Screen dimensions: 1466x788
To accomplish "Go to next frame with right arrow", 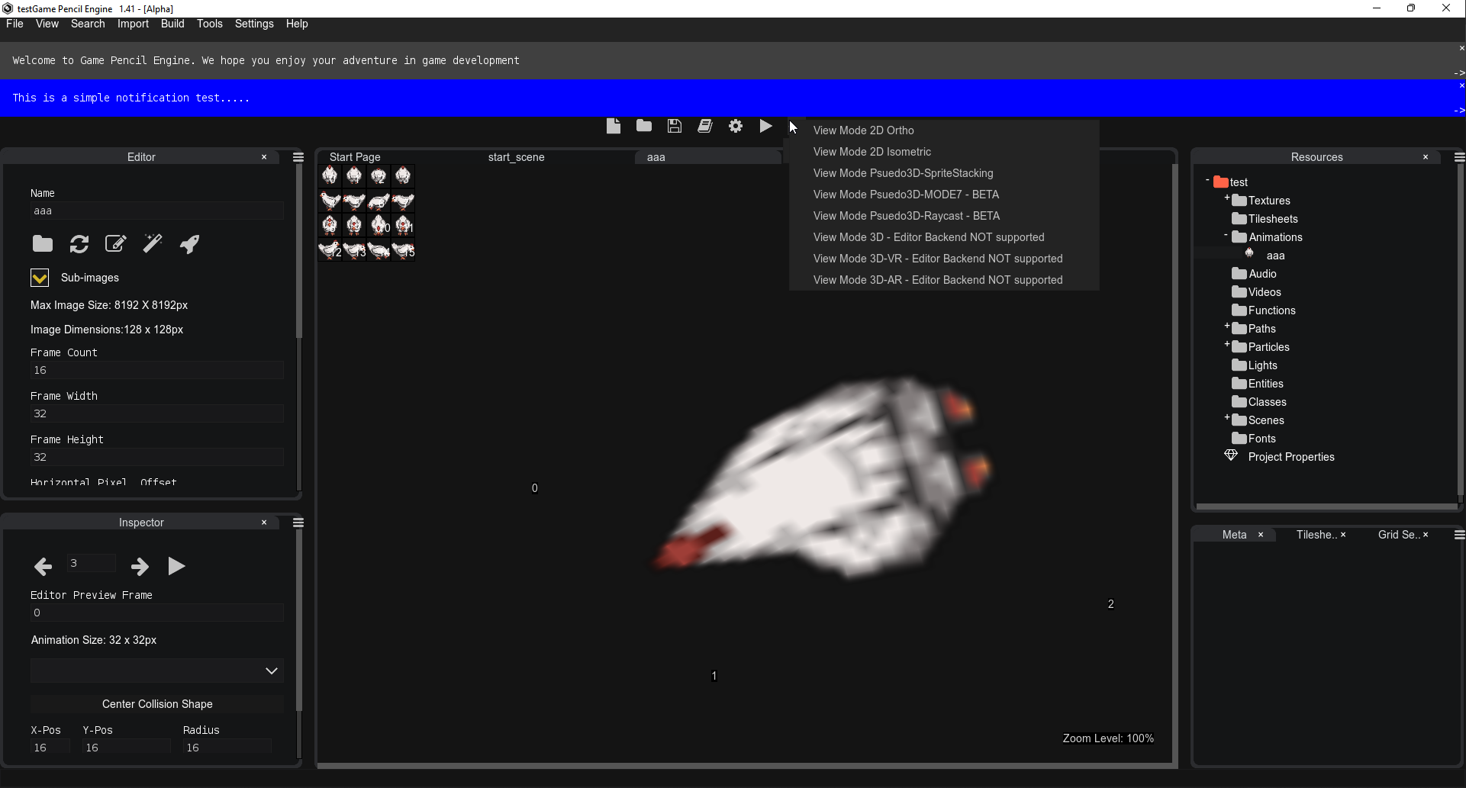I will pyautogui.click(x=140, y=566).
